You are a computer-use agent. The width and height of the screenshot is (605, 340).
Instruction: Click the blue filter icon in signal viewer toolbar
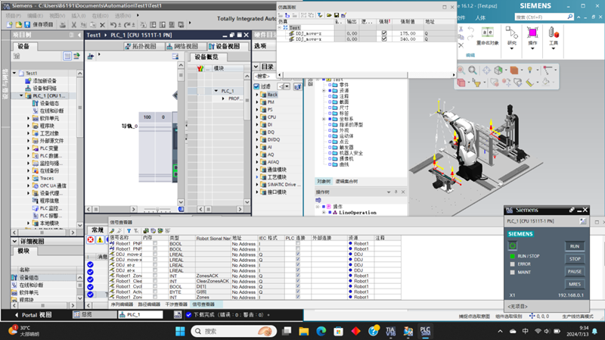[x=129, y=231]
